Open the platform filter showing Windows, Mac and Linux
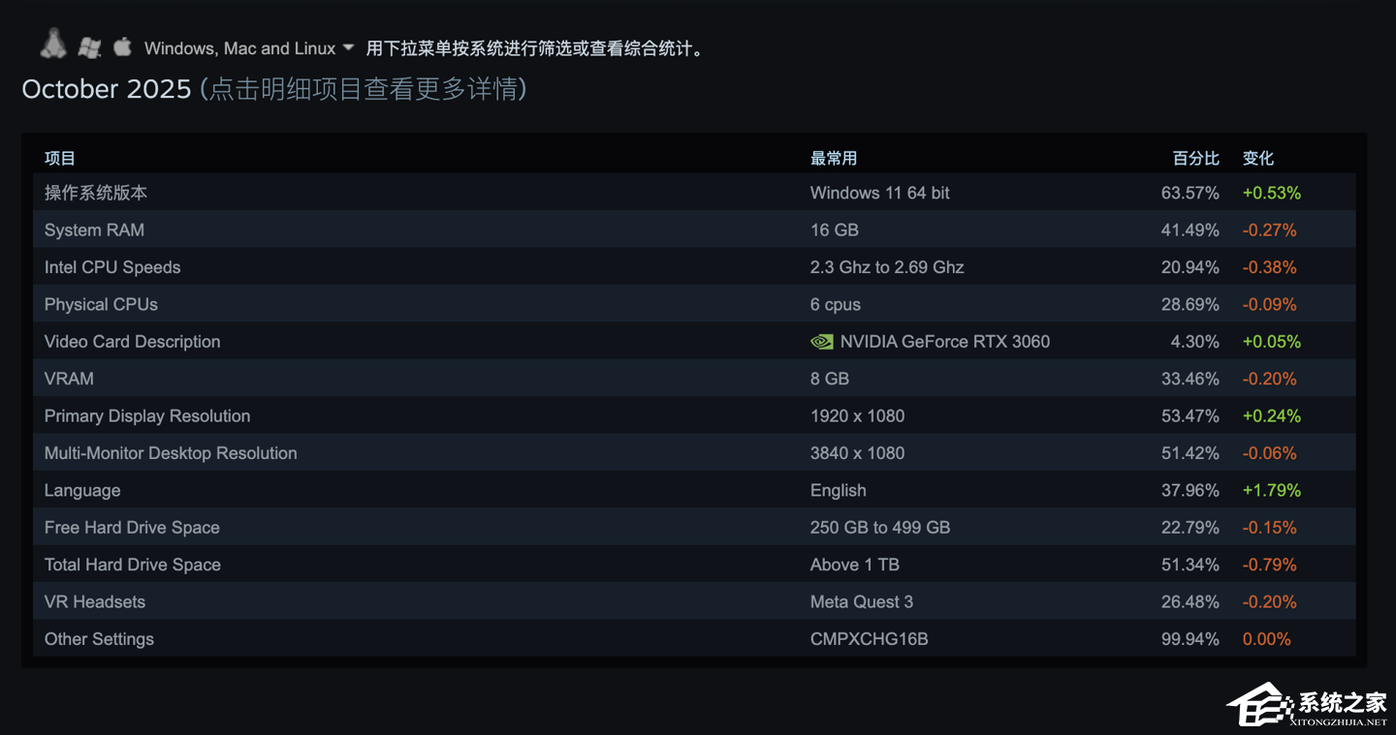 click(x=239, y=47)
